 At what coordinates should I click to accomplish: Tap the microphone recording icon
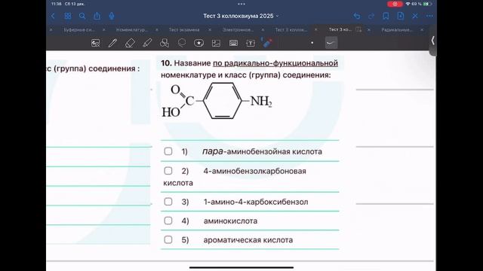tap(112, 16)
